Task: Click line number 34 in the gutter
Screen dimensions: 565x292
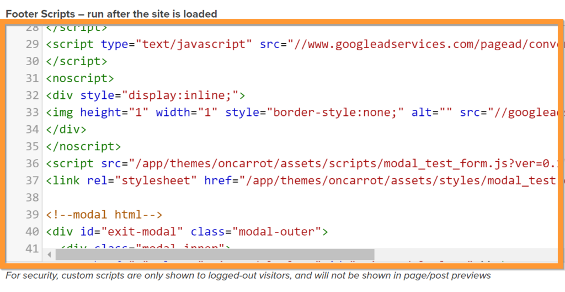Action: [x=32, y=129]
